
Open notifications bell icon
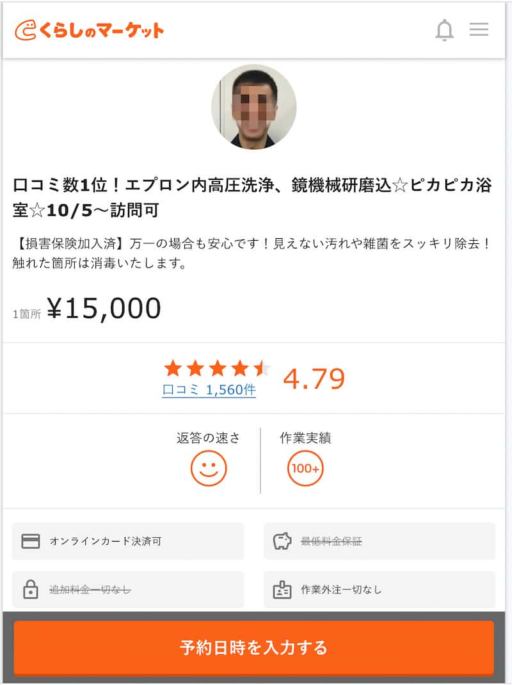click(x=444, y=30)
